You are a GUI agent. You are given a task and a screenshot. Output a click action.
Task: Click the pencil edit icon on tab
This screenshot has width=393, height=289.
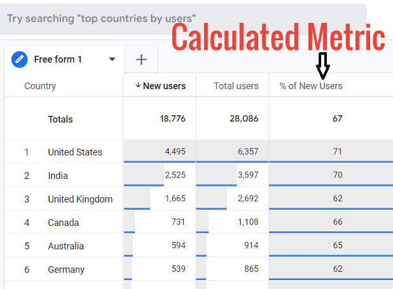[20, 59]
